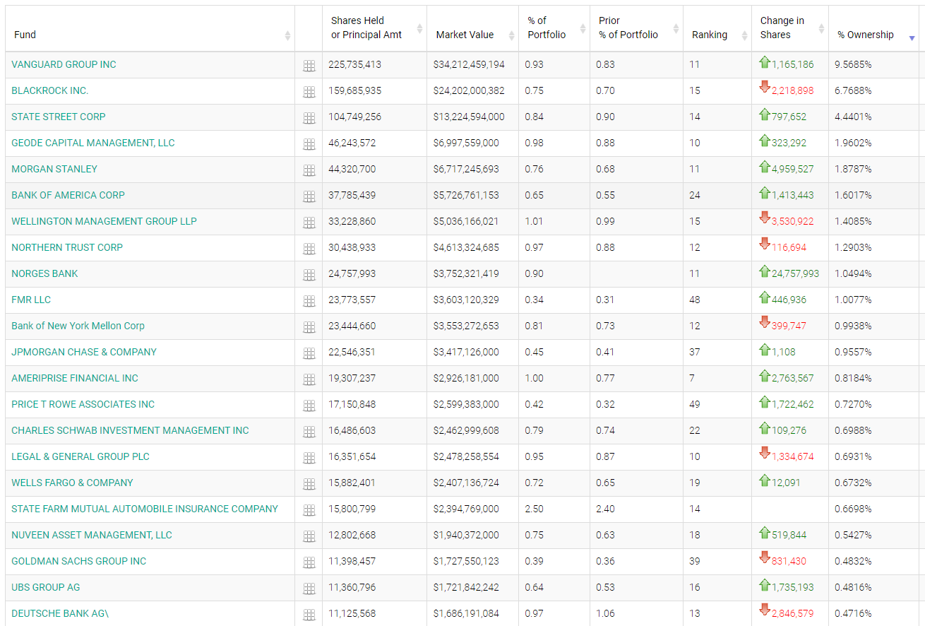
Task: Open the grid icon for Vanguard Group Inc
Action: pos(309,66)
